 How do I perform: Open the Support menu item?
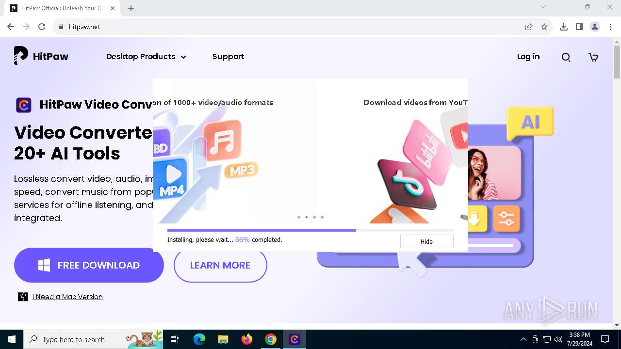point(228,56)
